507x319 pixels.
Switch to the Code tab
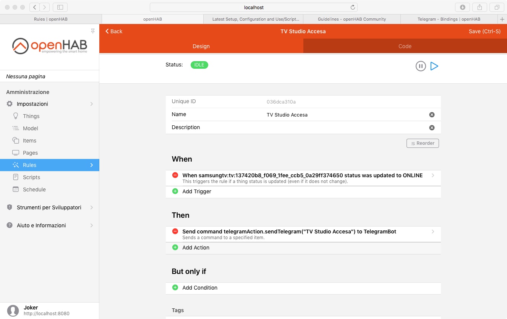click(x=405, y=46)
